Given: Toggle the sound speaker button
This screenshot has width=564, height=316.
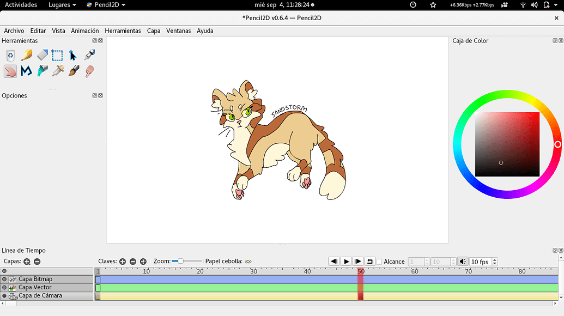Looking at the screenshot, I should [463, 262].
